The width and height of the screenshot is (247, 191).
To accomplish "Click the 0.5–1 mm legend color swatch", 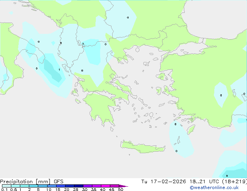I will [16, 186].
